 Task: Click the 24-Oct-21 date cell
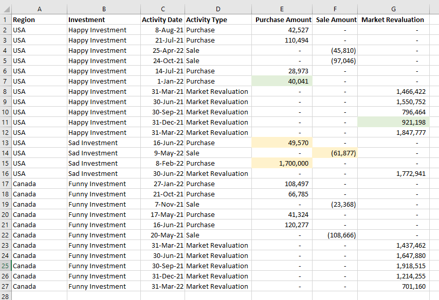coord(162,61)
